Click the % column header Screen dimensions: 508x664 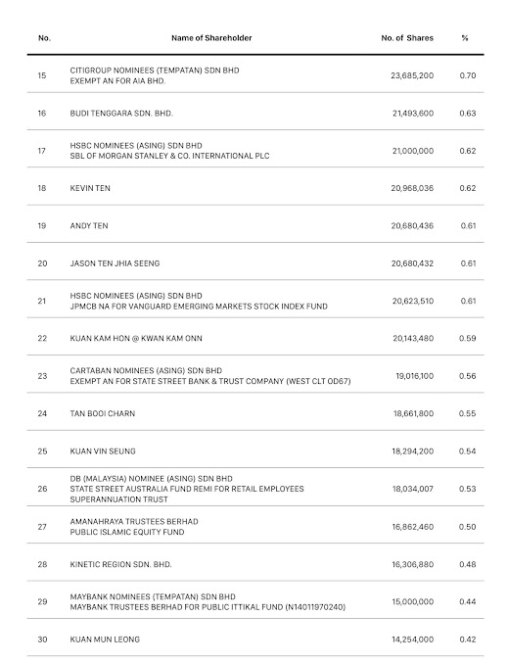point(465,38)
